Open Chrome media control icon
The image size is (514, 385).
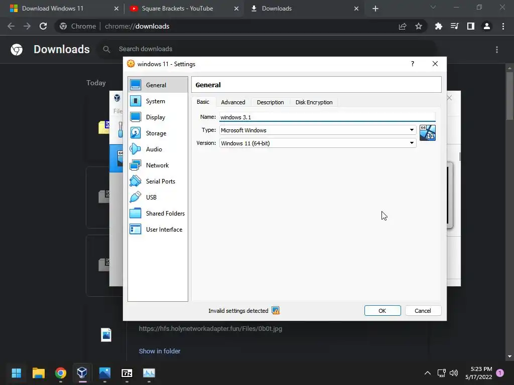pyautogui.click(x=454, y=26)
